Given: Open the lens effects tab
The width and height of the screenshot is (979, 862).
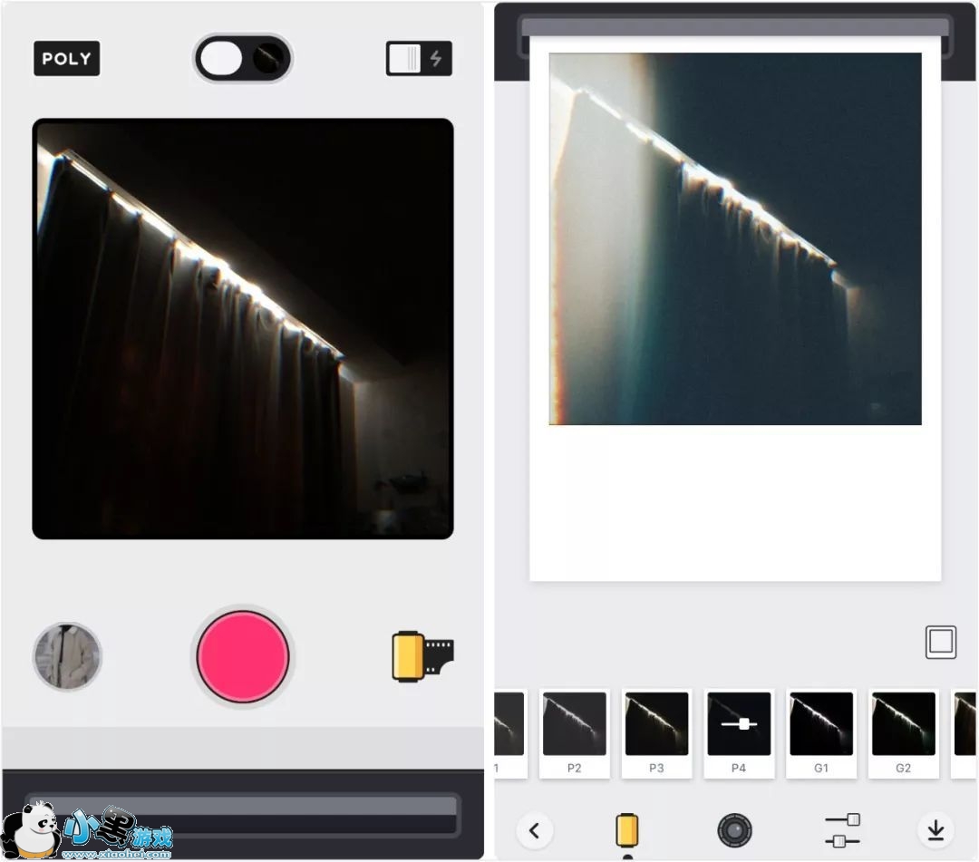Looking at the screenshot, I should pos(735,831).
